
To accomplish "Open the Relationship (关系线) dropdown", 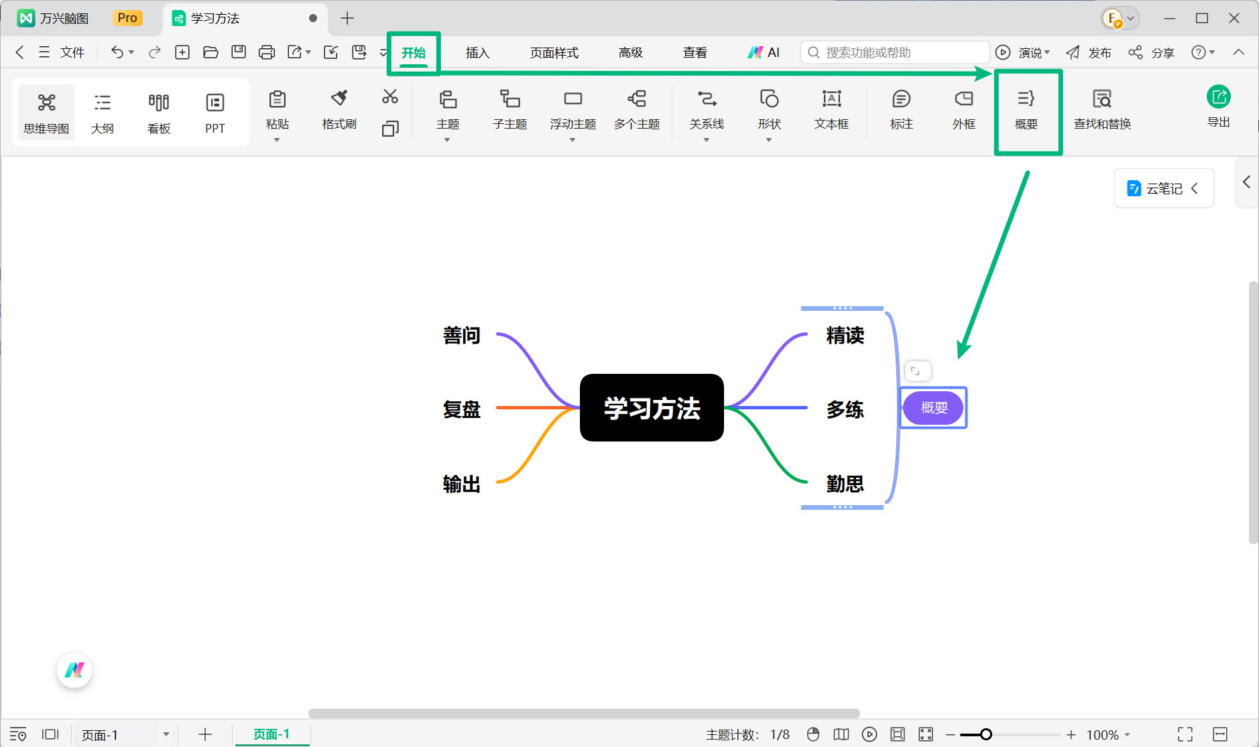I will (x=707, y=140).
